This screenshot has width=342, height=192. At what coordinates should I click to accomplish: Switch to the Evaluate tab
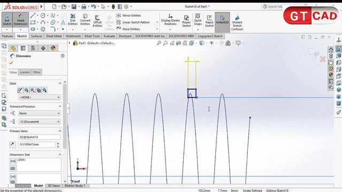109,36
